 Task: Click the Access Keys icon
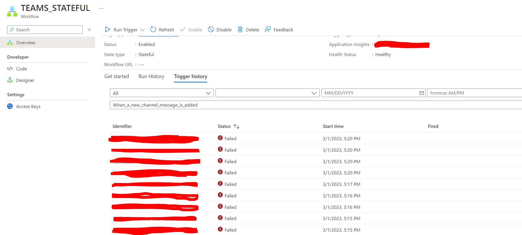10,106
